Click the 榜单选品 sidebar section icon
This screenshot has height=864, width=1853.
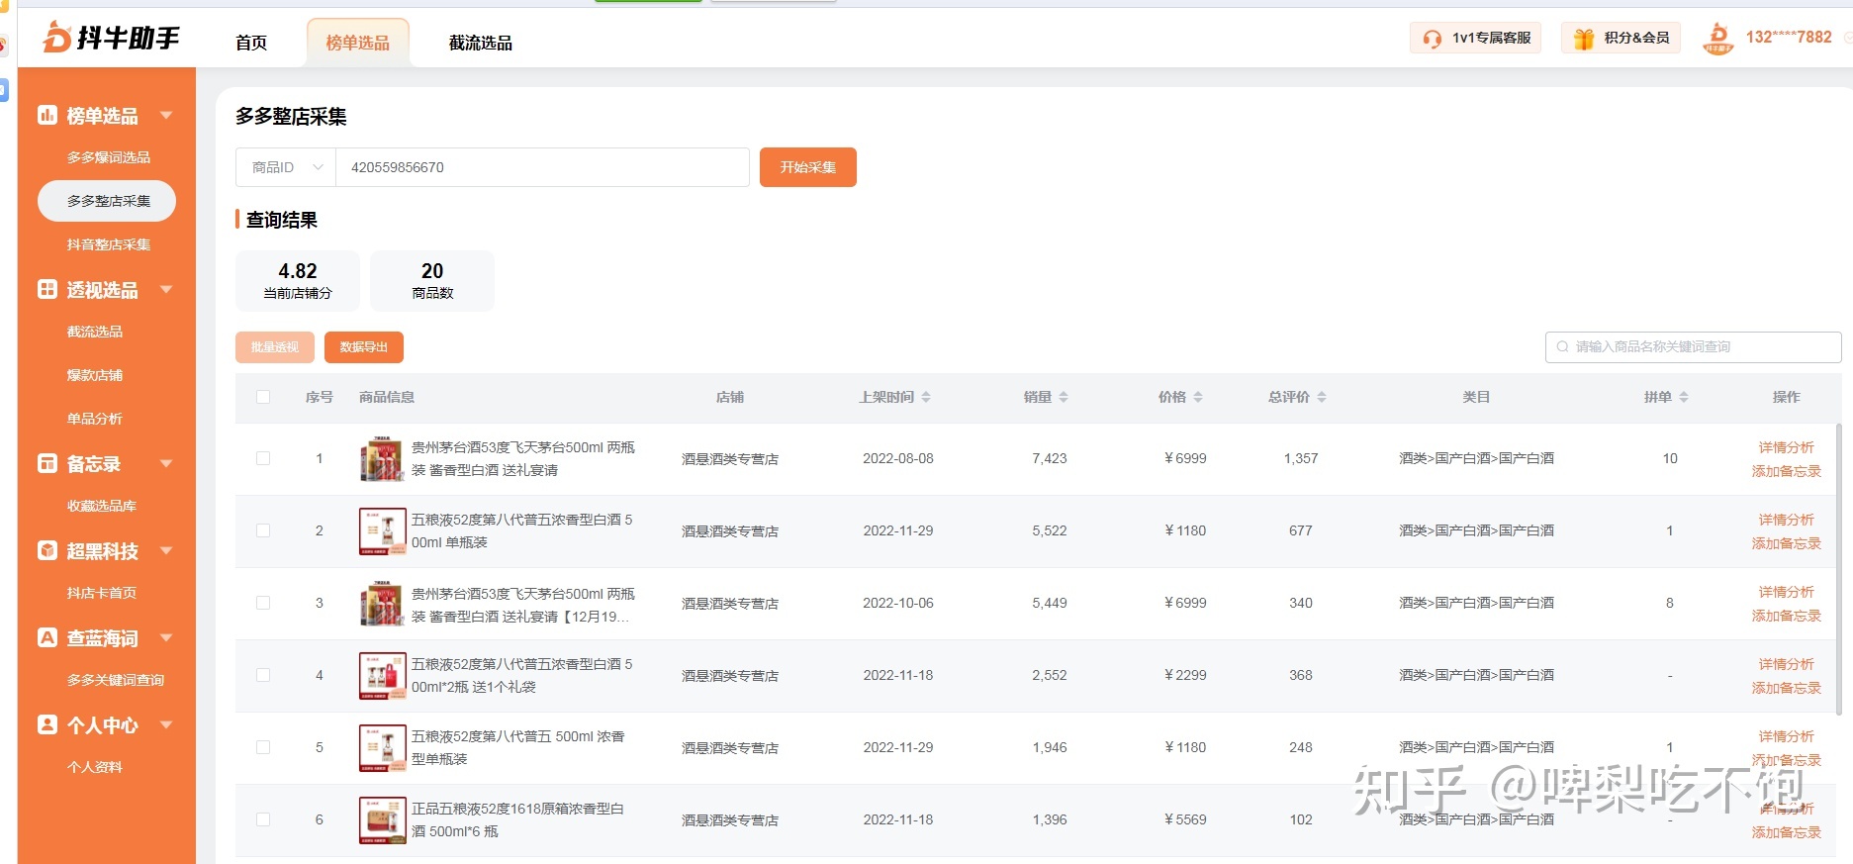pyautogui.click(x=47, y=115)
